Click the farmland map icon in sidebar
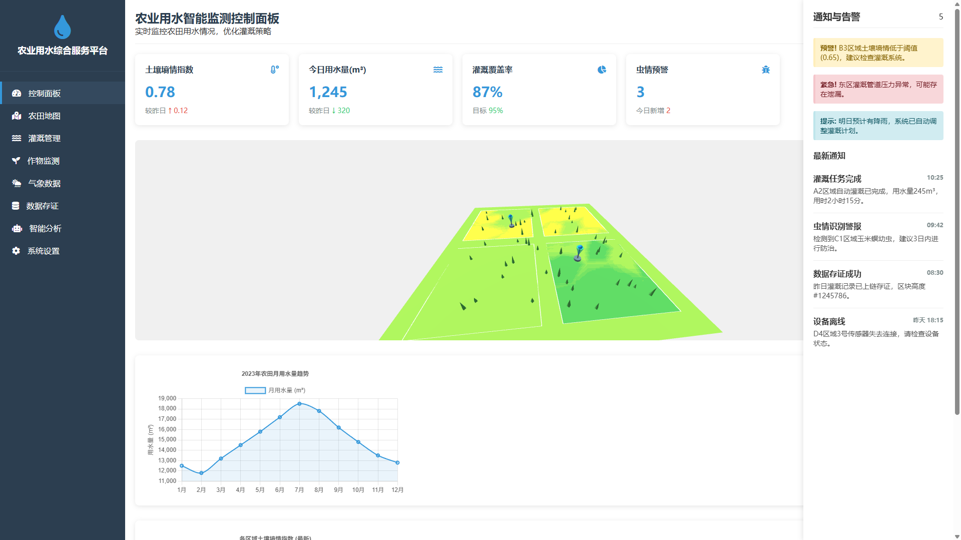The image size is (961, 540). [x=17, y=116]
